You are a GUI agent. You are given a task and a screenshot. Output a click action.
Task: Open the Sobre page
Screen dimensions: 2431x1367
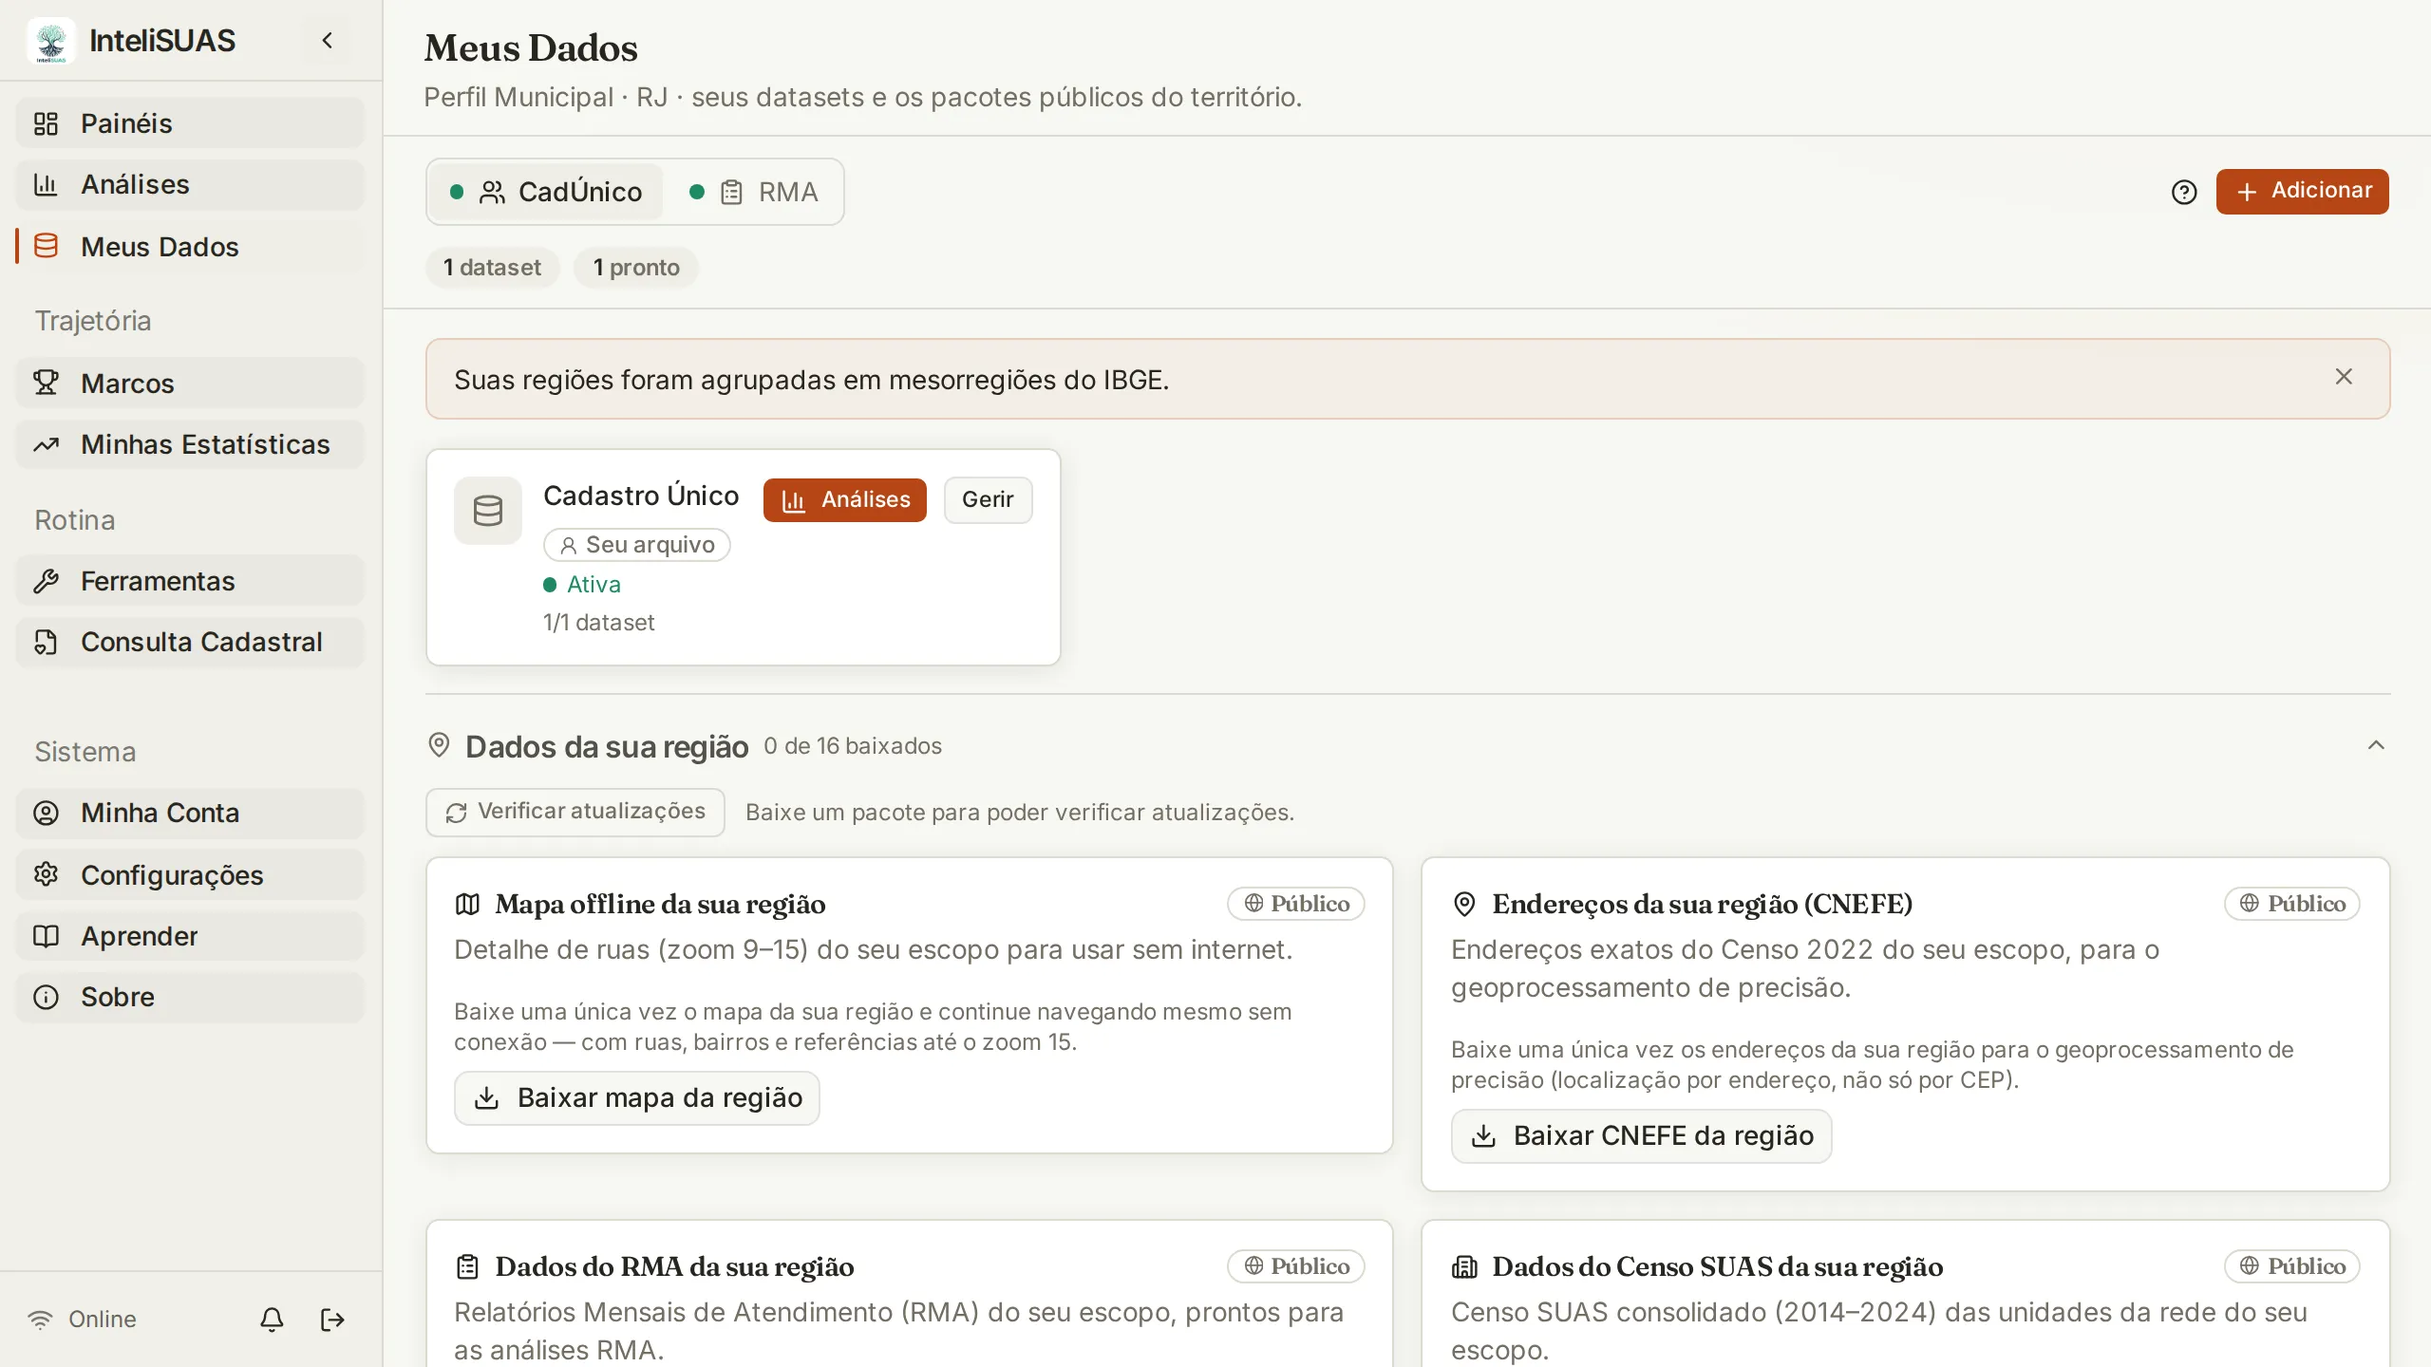190,997
